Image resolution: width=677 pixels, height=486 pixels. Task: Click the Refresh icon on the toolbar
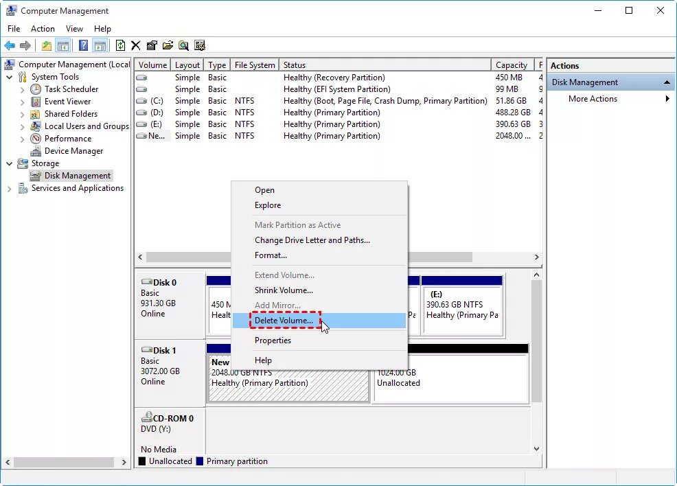(x=120, y=45)
